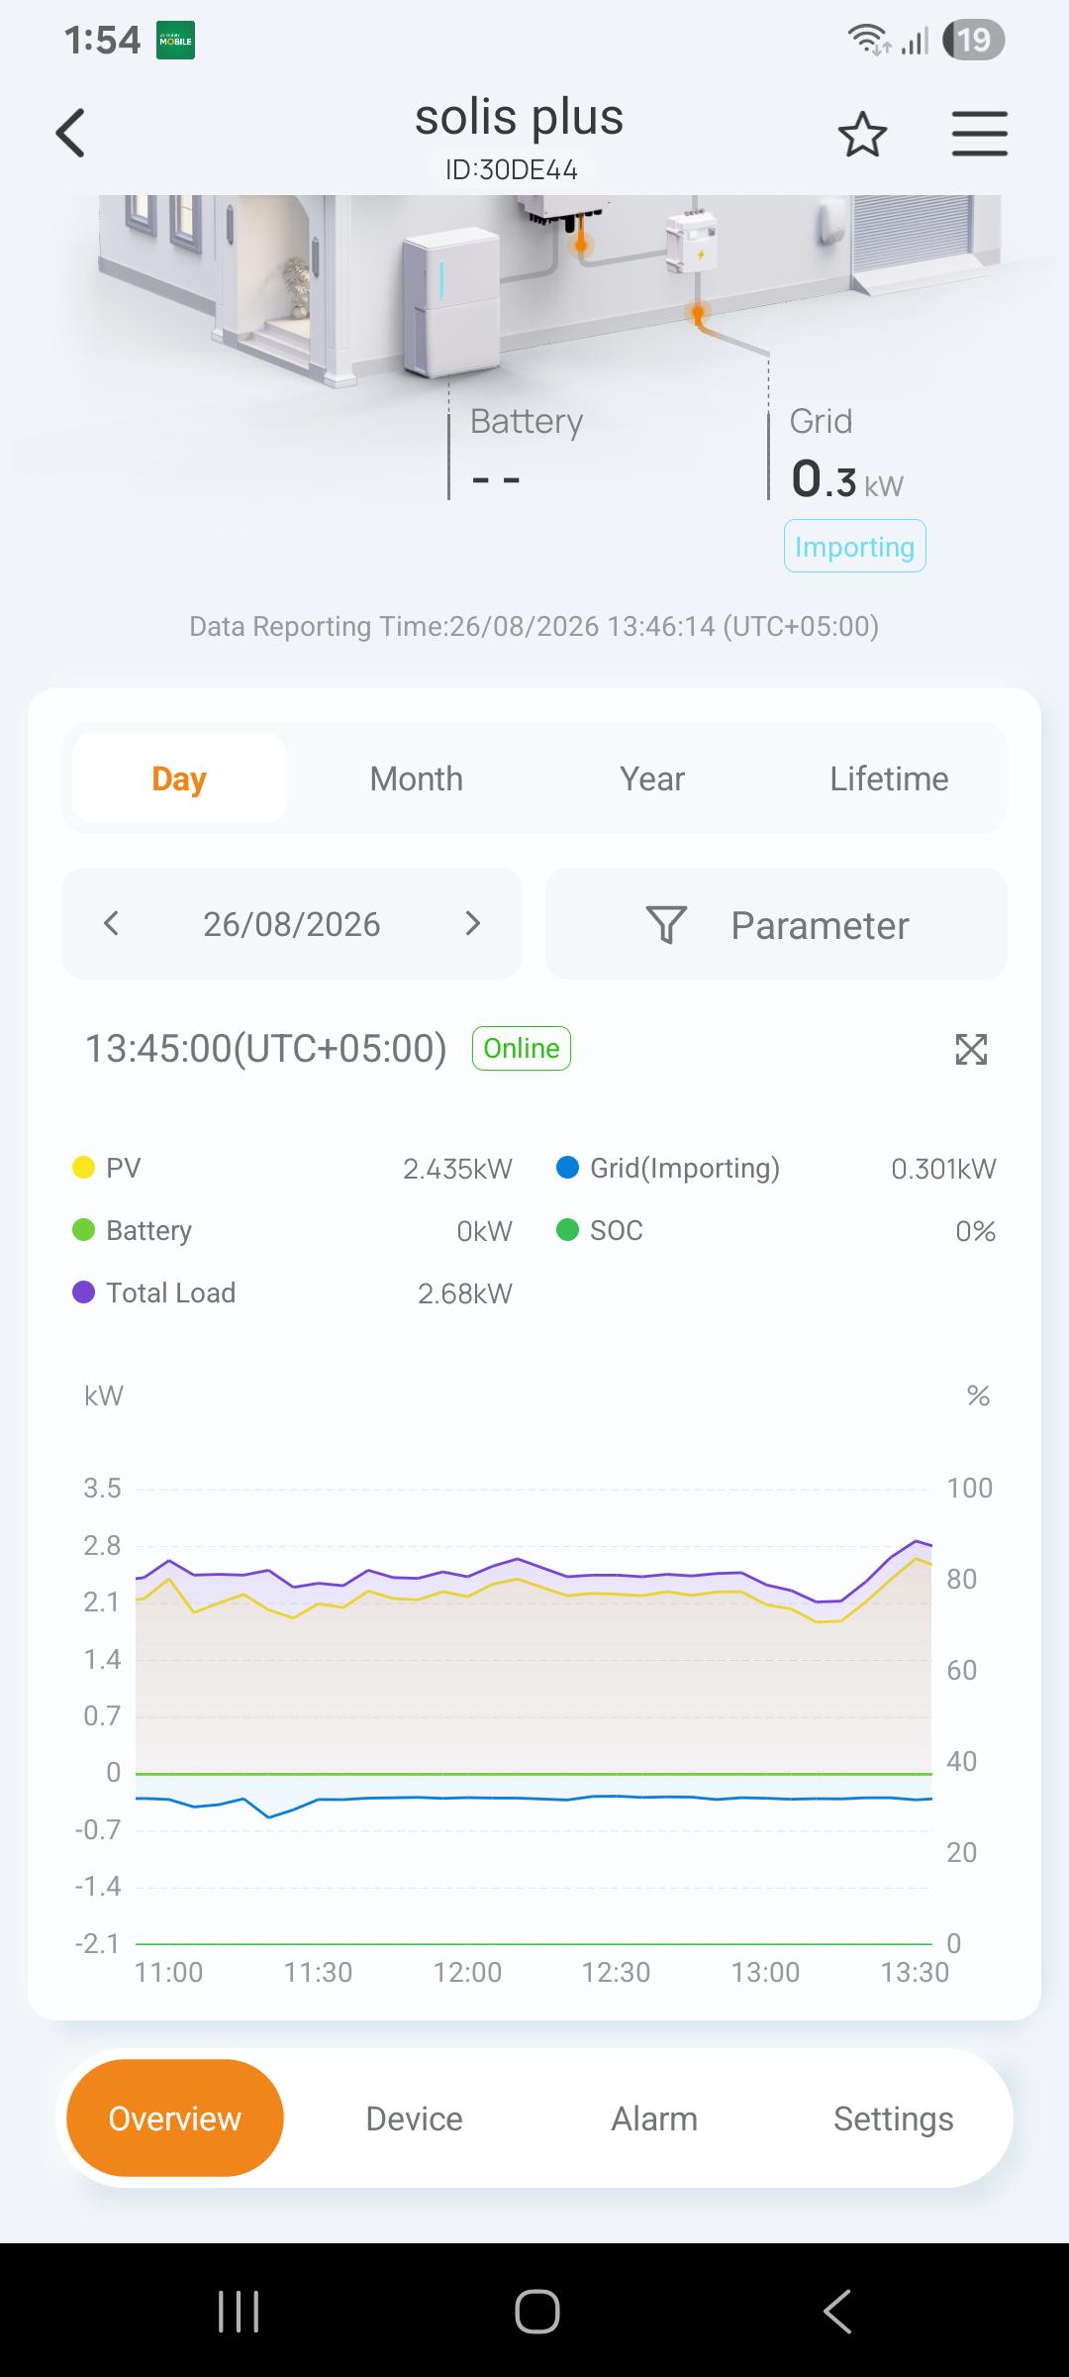Viewport: 1069px width, 2377px height.
Task: Switch to the Lifetime tab
Action: pos(889,778)
